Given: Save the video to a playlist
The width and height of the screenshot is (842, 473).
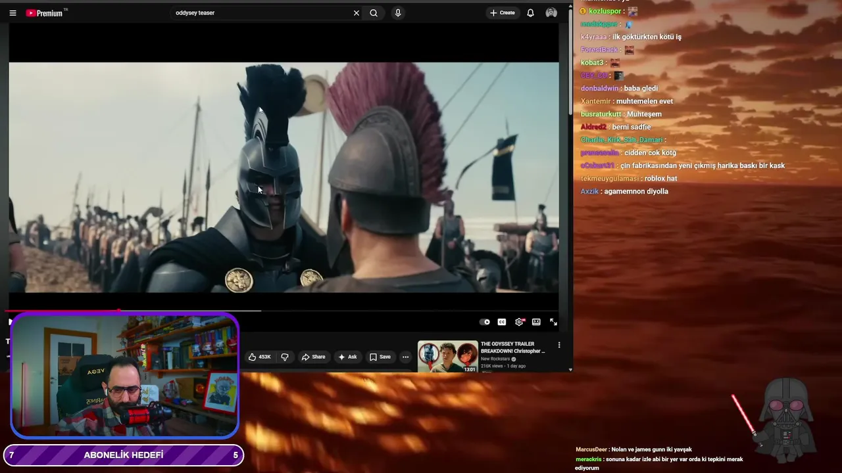Looking at the screenshot, I should pos(380,357).
